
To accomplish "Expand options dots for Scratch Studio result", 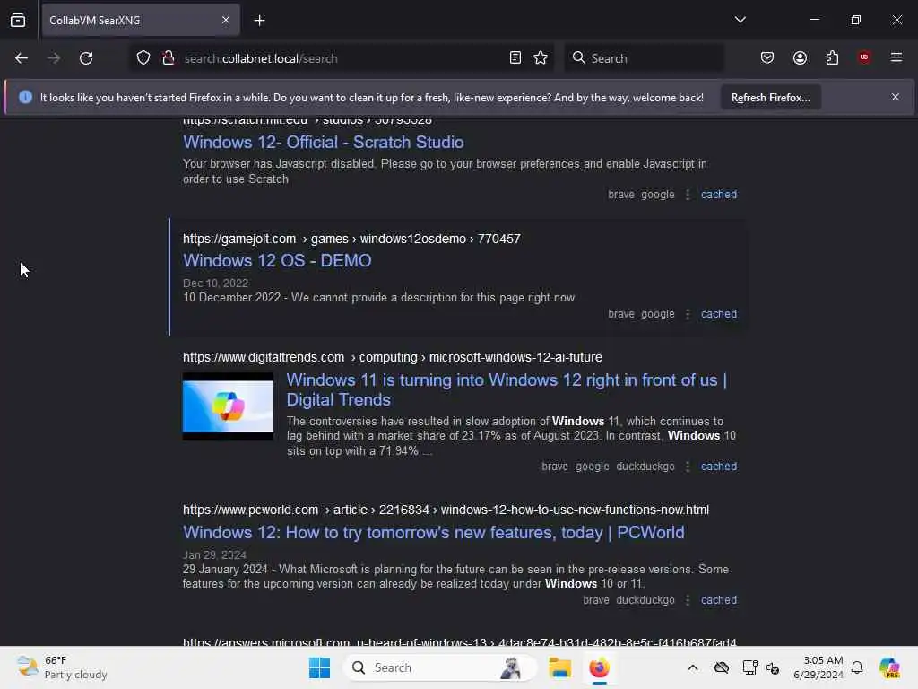I will coord(688,195).
